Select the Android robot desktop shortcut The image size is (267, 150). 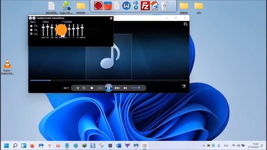pos(66,7)
